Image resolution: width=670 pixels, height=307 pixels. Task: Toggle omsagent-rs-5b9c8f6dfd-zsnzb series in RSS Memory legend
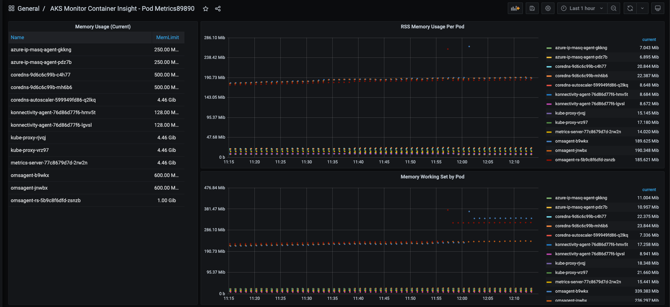click(585, 160)
